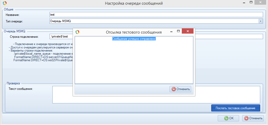268x125 pixels.
Task: Click the Отсылка тестового сообщения title bar
Action: 134,32
